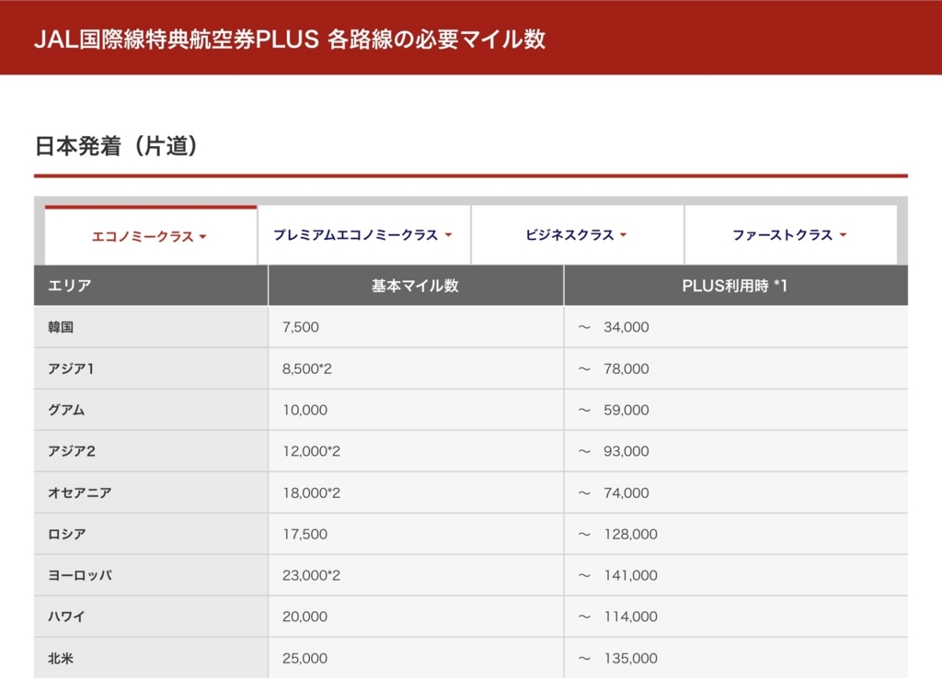This screenshot has width=942, height=679.
Task: Select the ロシア area row label
Action: tap(66, 534)
